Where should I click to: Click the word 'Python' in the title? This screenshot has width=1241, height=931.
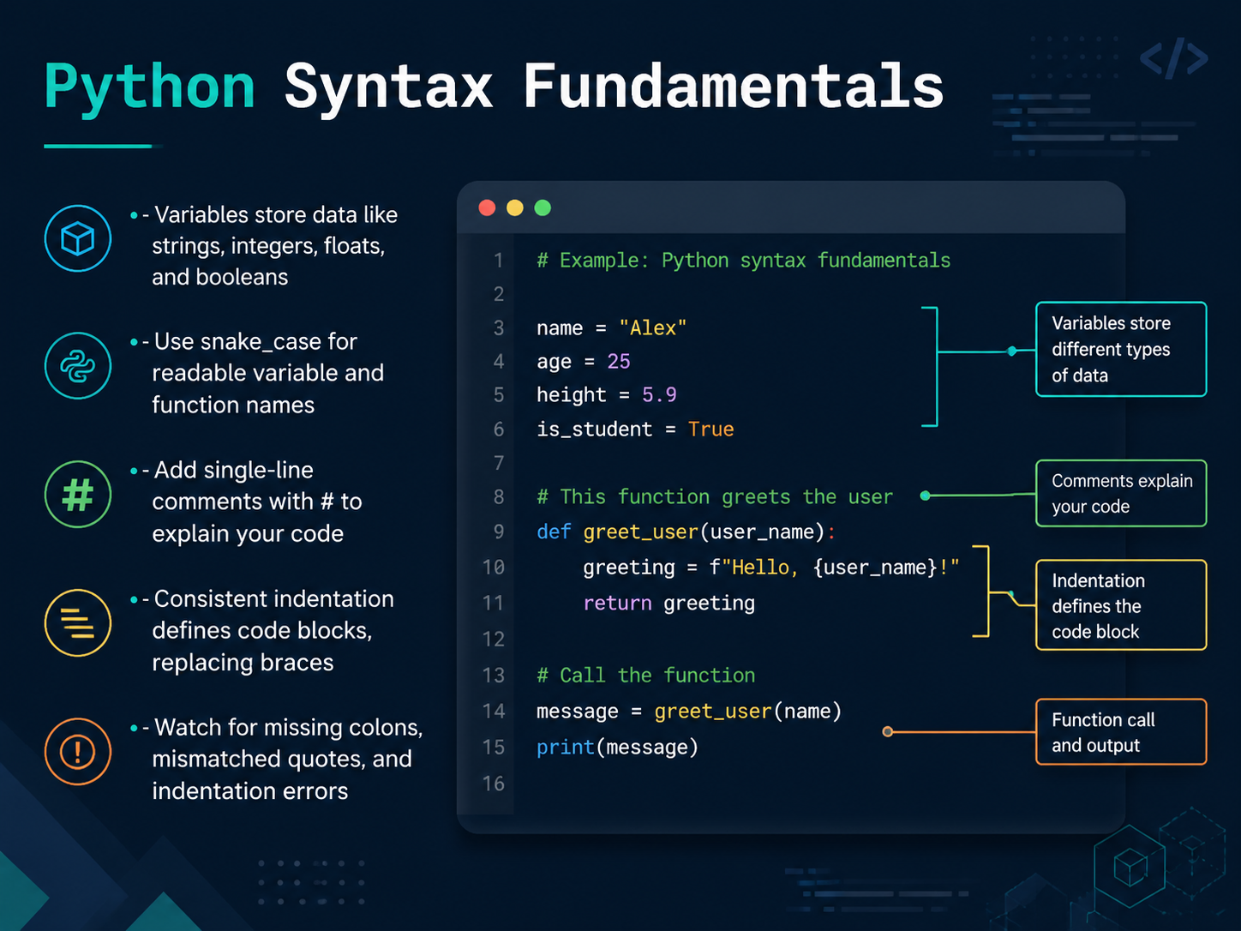click(150, 89)
